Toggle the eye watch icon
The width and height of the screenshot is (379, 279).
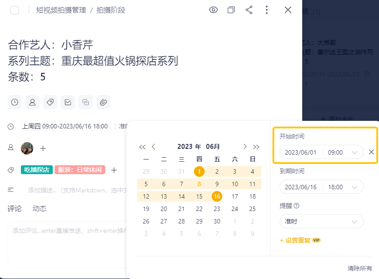coord(213,10)
